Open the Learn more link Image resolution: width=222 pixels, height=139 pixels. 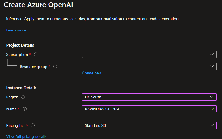point(16,30)
